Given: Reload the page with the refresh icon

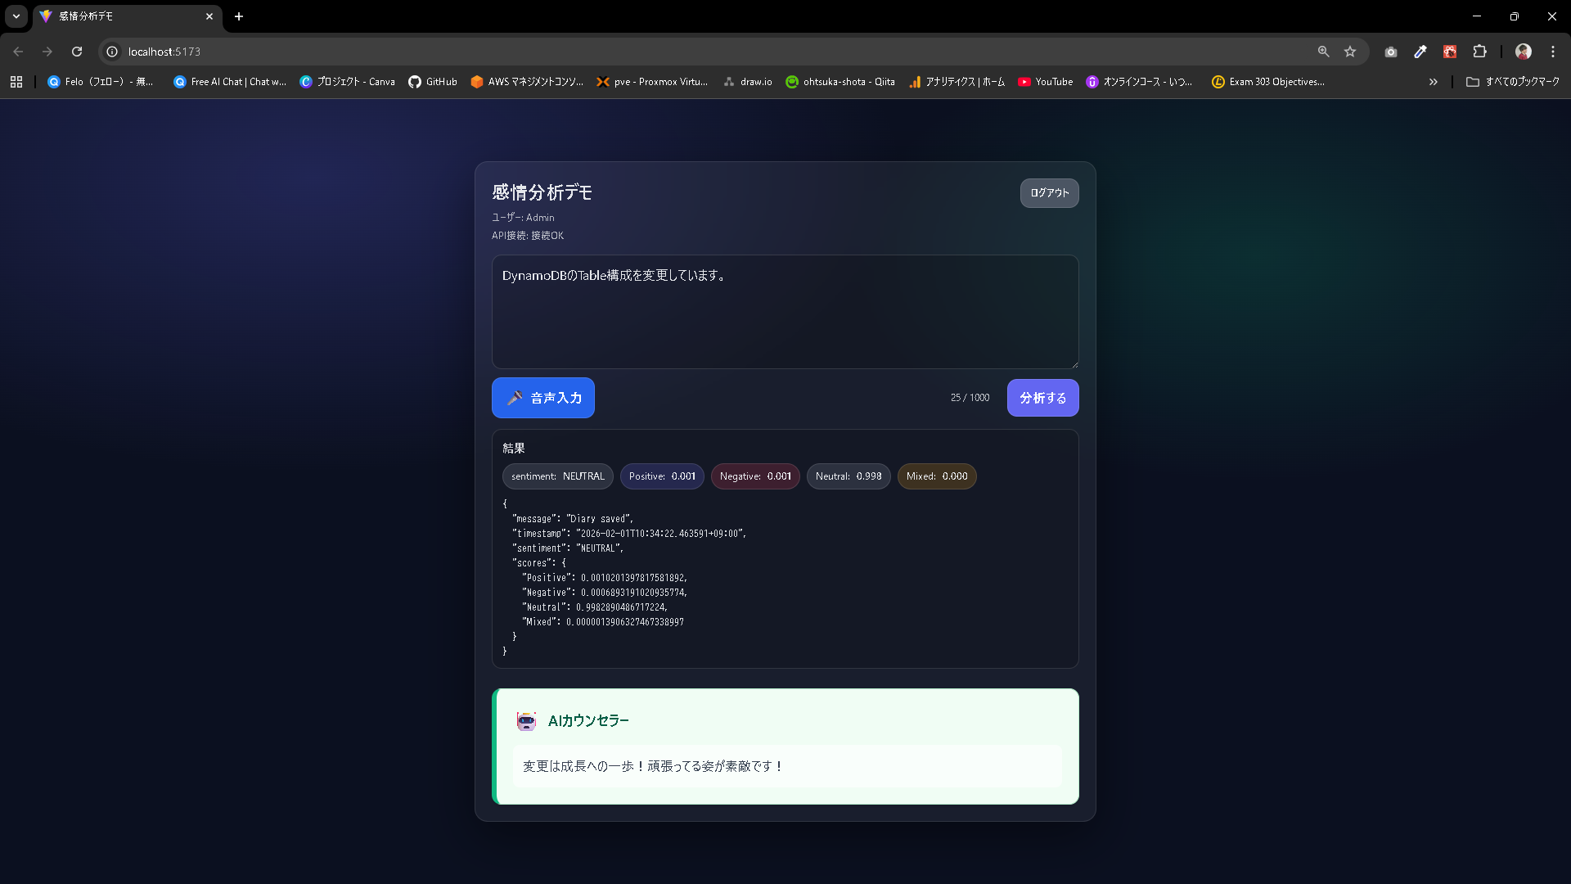Looking at the screenshot, I should (x=77, y=52).
